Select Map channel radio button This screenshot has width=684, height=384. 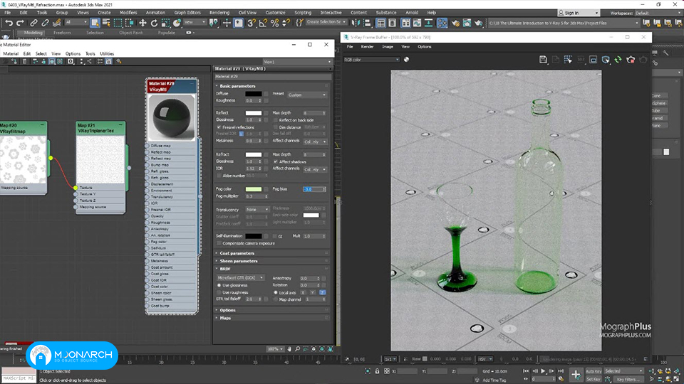276,299
